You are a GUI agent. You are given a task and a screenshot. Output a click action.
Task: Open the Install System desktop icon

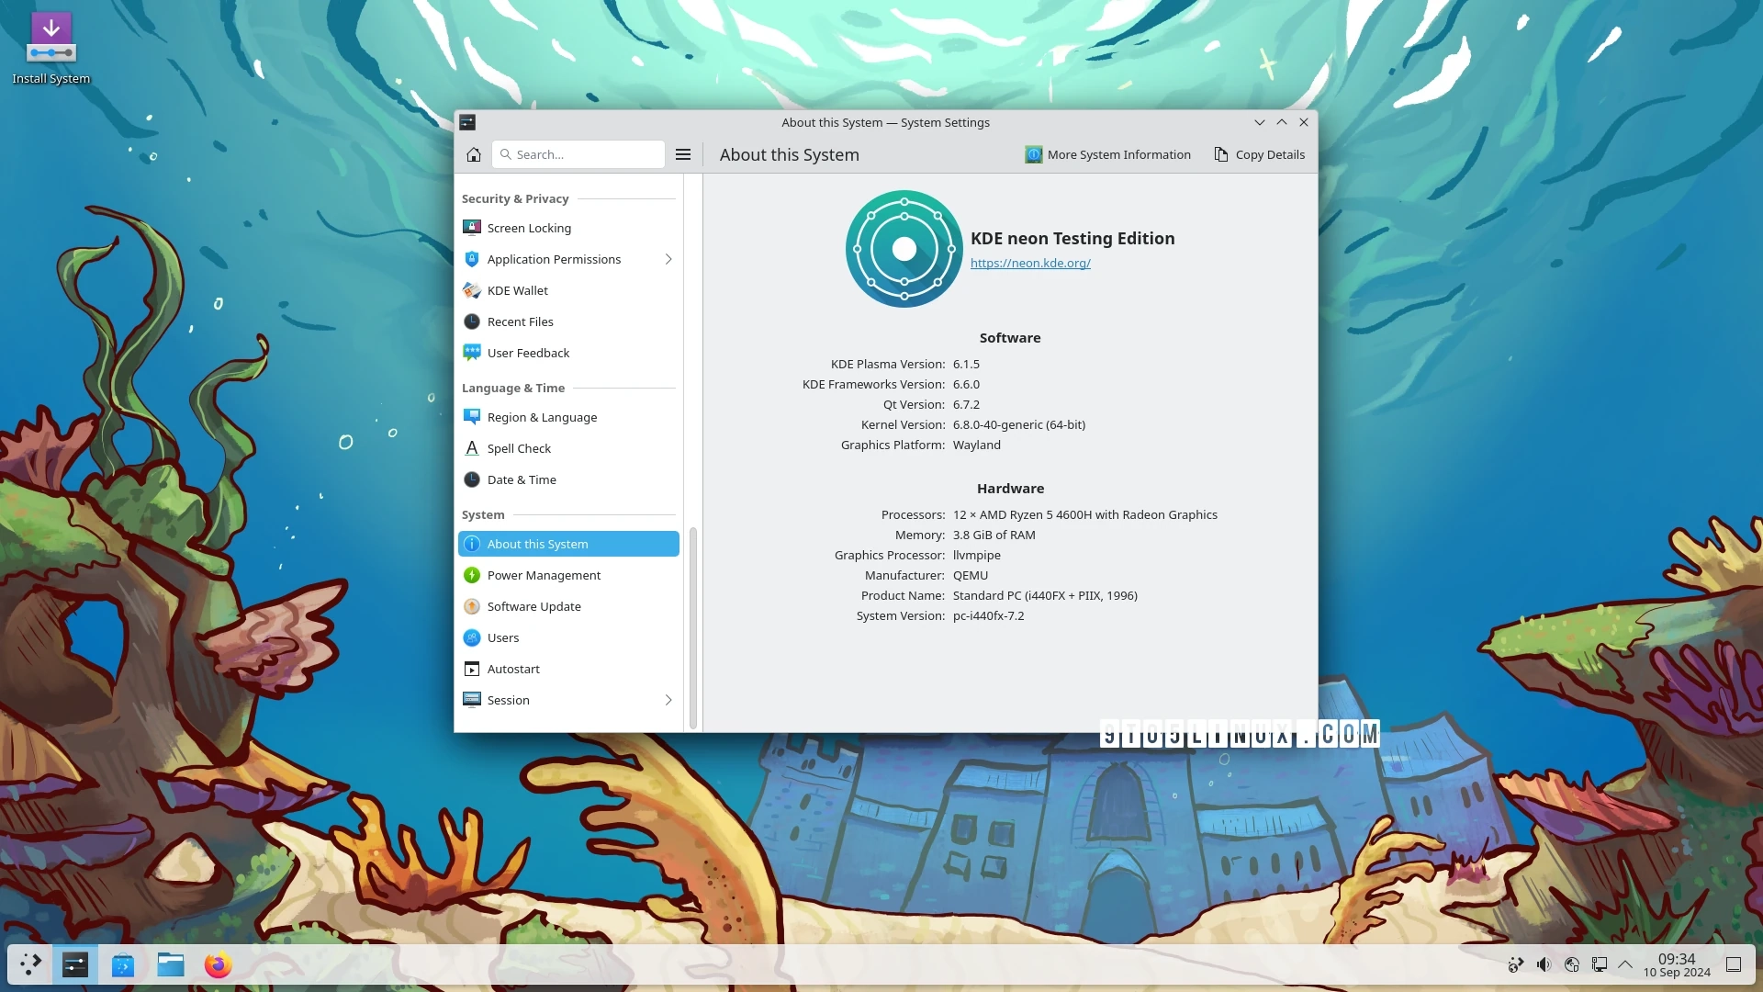pyautogui.click(x=51, y=49)
